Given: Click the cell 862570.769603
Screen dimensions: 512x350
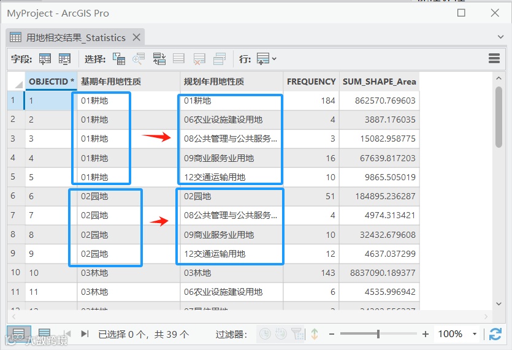Looking at the screenshot, I should [379, 101].
